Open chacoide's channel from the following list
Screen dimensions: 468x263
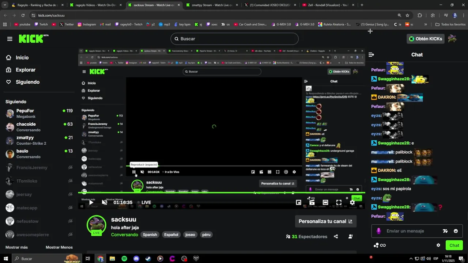(x=39, y=127)
